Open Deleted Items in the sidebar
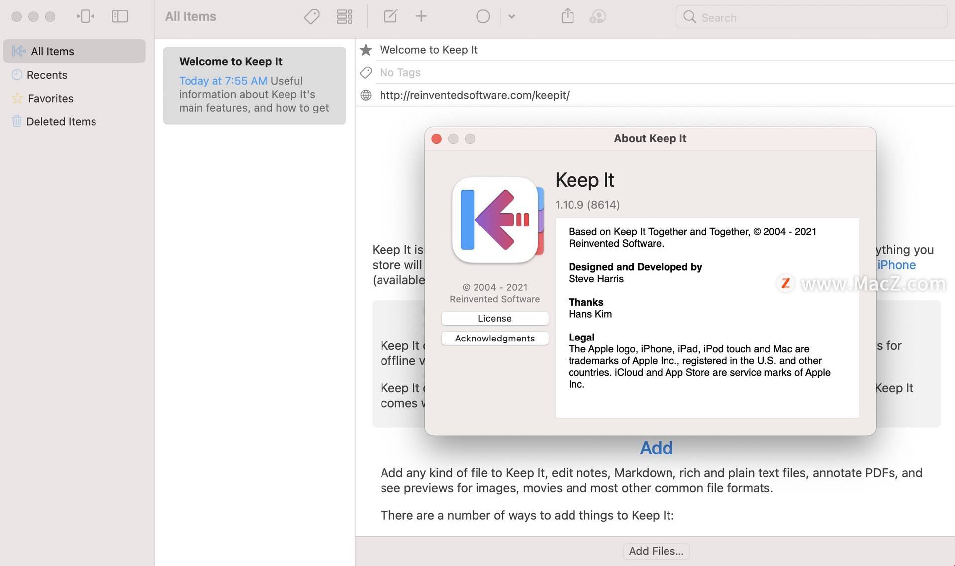The width and height of the screenshot is (955, 566). (74, 121)
